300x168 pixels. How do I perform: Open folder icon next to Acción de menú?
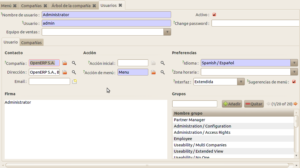pyautogui.click(x=153, y=72)
